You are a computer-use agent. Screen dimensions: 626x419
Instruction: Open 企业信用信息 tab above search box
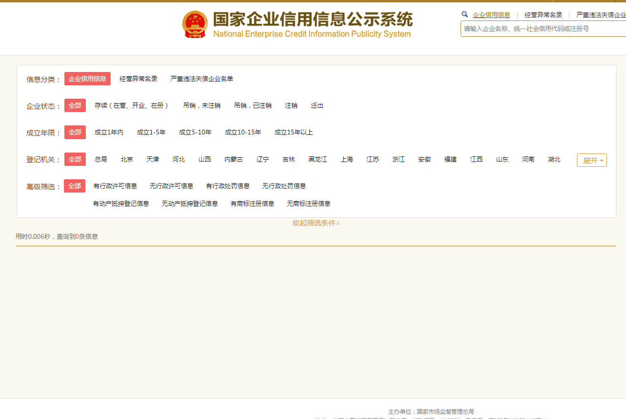click(x=492, y=15)
